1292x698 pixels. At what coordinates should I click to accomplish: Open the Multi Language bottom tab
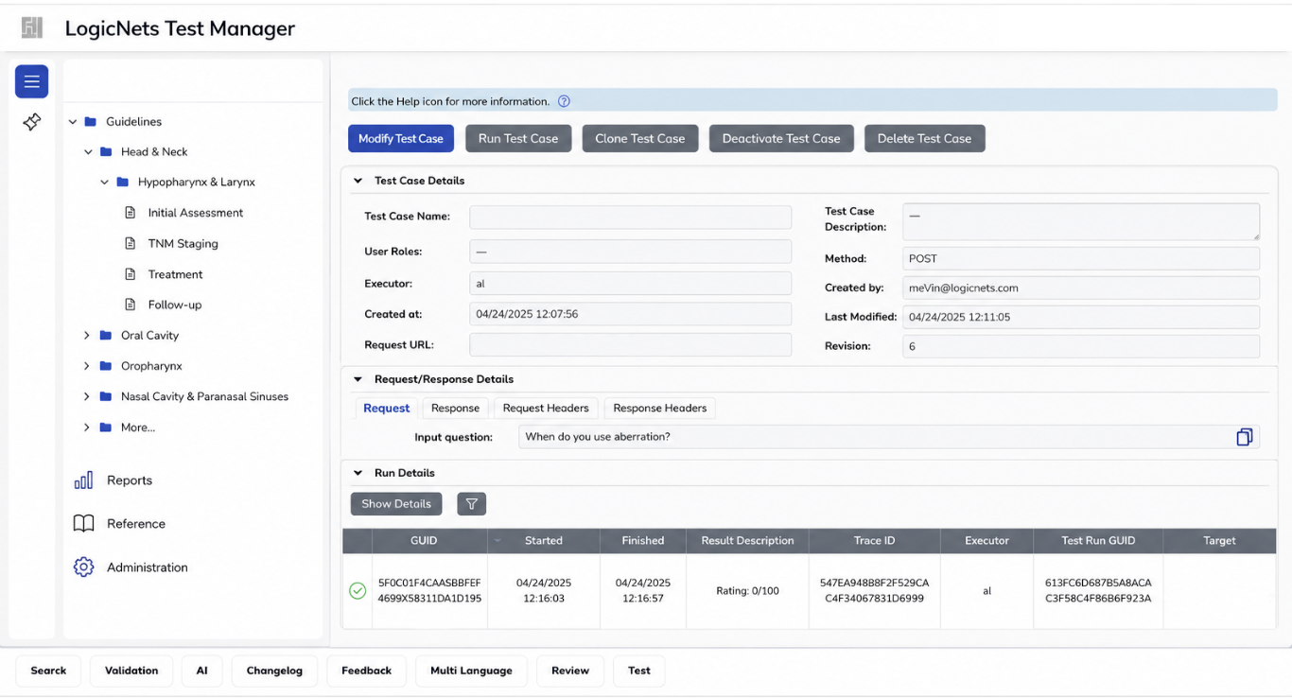471,671
